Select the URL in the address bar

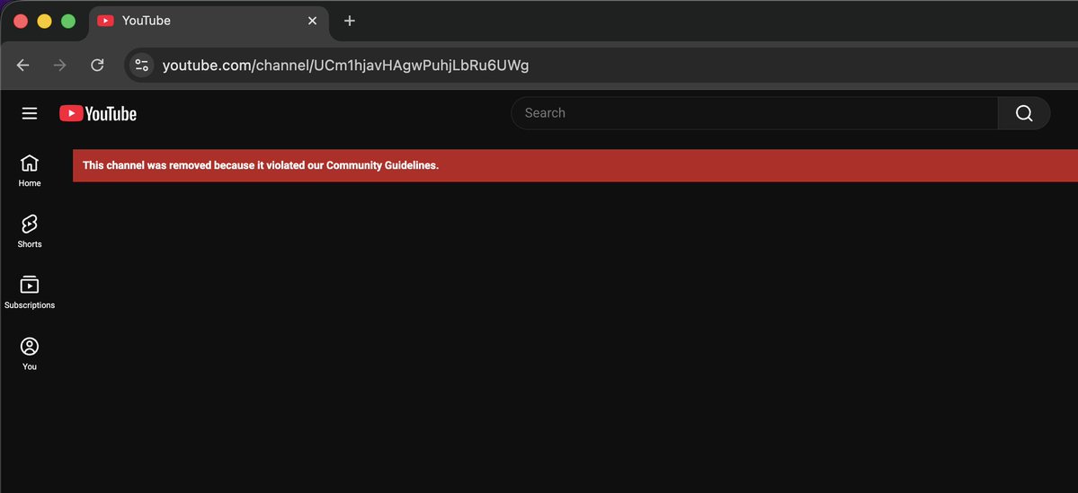pos(346,66)
